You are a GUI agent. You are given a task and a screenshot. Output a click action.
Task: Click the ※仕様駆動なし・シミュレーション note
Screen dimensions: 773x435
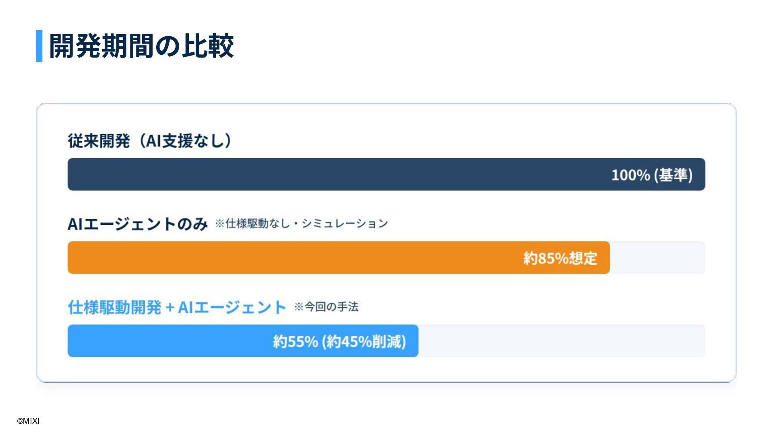[301, 224]
